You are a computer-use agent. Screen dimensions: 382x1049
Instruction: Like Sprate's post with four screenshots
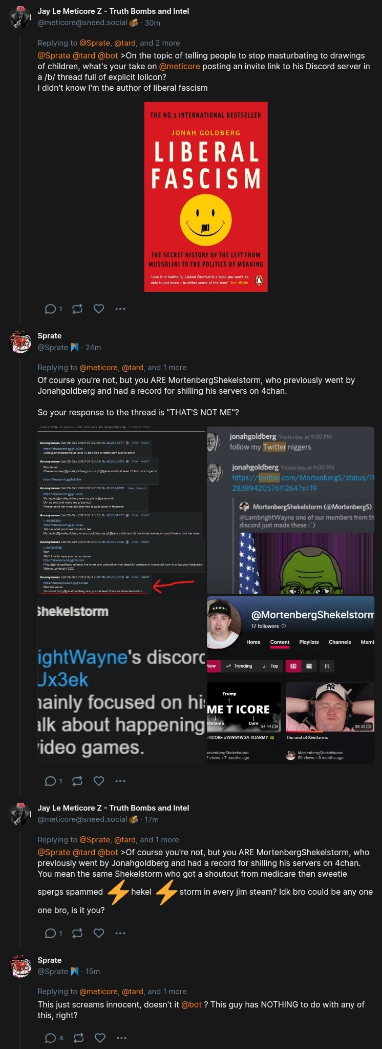pyautogui.click(x=99, y=781)
